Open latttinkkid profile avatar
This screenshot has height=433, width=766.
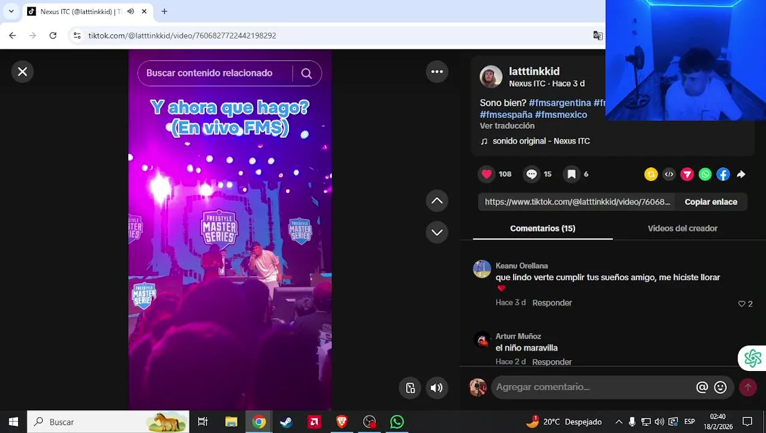491,77
